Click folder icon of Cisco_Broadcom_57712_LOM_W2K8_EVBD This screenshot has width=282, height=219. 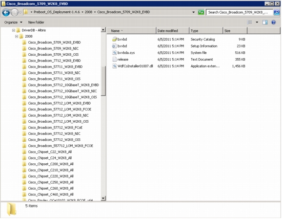(24, 103)
